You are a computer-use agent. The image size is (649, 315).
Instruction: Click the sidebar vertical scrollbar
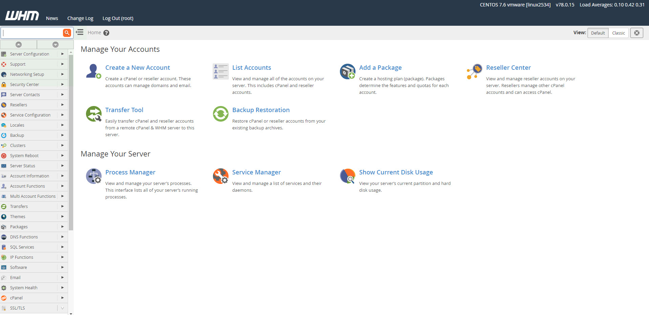[71, 142]
